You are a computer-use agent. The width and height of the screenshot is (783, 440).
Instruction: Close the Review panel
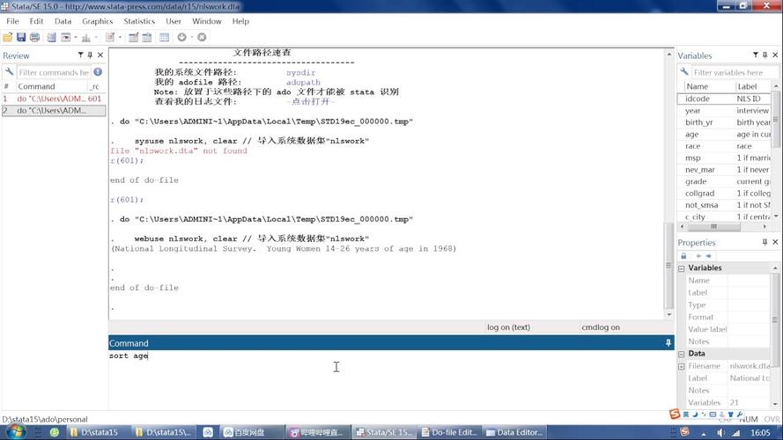point(100,55)
